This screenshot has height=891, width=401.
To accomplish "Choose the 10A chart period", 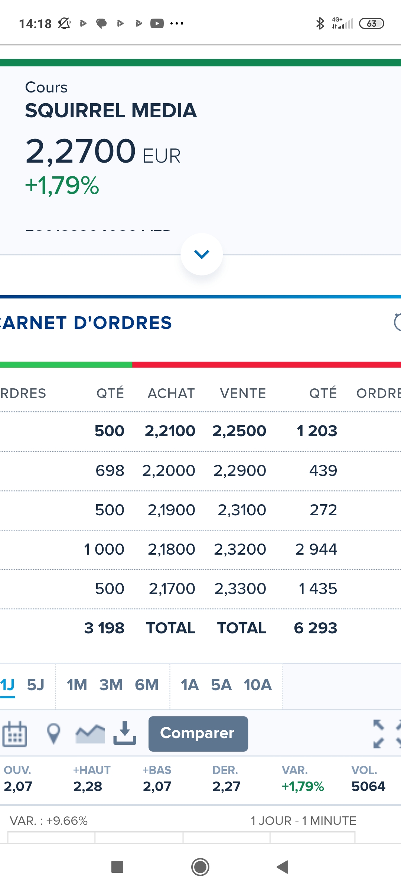I will click(258, 685).
